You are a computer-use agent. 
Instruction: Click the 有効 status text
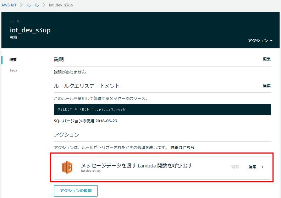(13, 38)
